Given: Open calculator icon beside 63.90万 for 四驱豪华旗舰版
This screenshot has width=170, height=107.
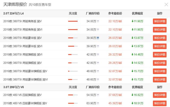Looking at the screenshot, I should (98, 103).
